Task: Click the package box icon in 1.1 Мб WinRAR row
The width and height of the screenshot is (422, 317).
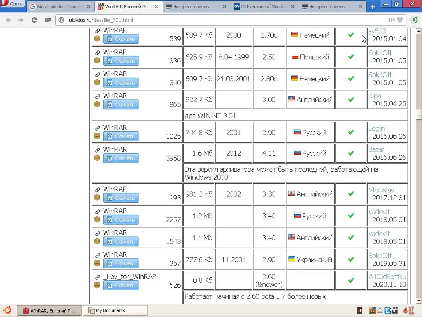Action: [97, 241]
